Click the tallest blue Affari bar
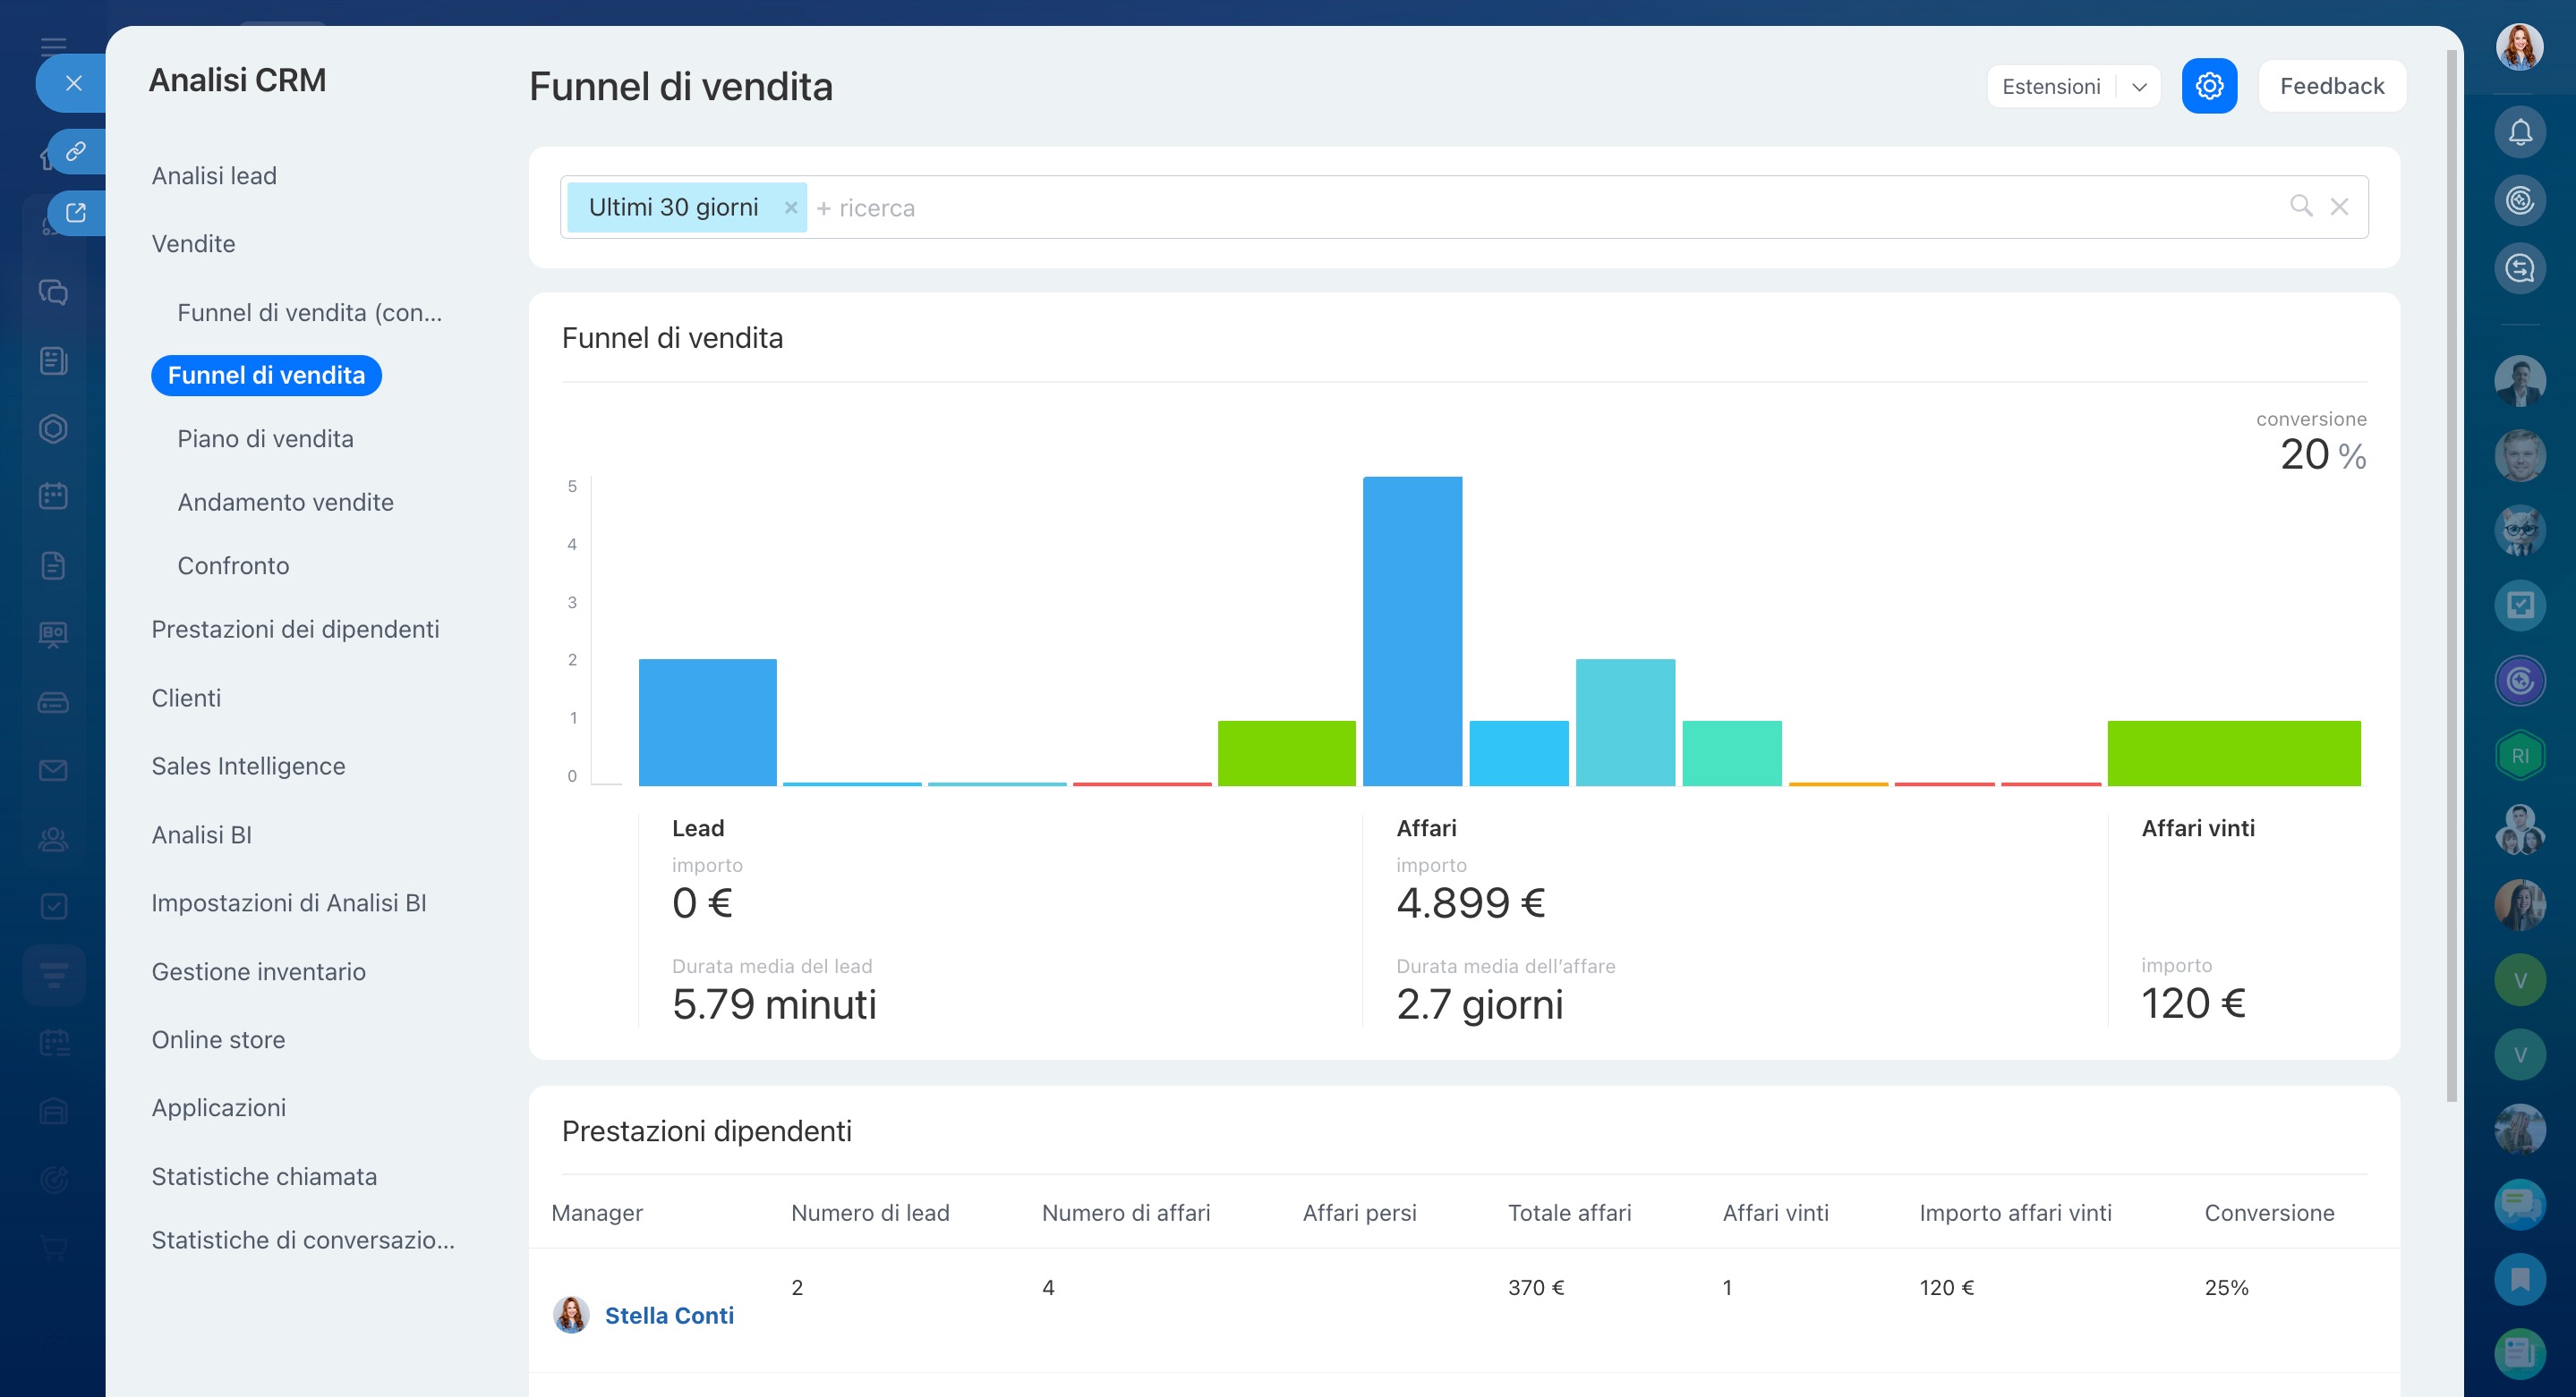The height and width of the screenshot is (1397, 2576). pyautogui.click(x=1411, y=630)
